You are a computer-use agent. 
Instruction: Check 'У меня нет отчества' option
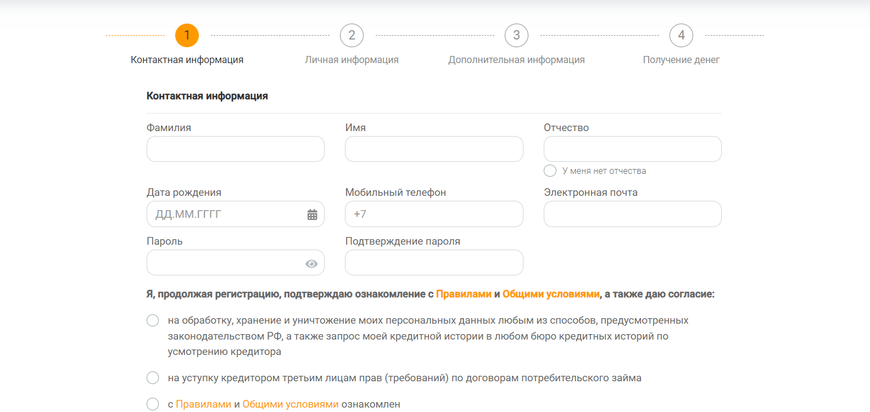click(550, 171)
